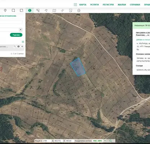The image size is (150, 144).
Task: Select the location pin tool
Action: coord(5,10)
